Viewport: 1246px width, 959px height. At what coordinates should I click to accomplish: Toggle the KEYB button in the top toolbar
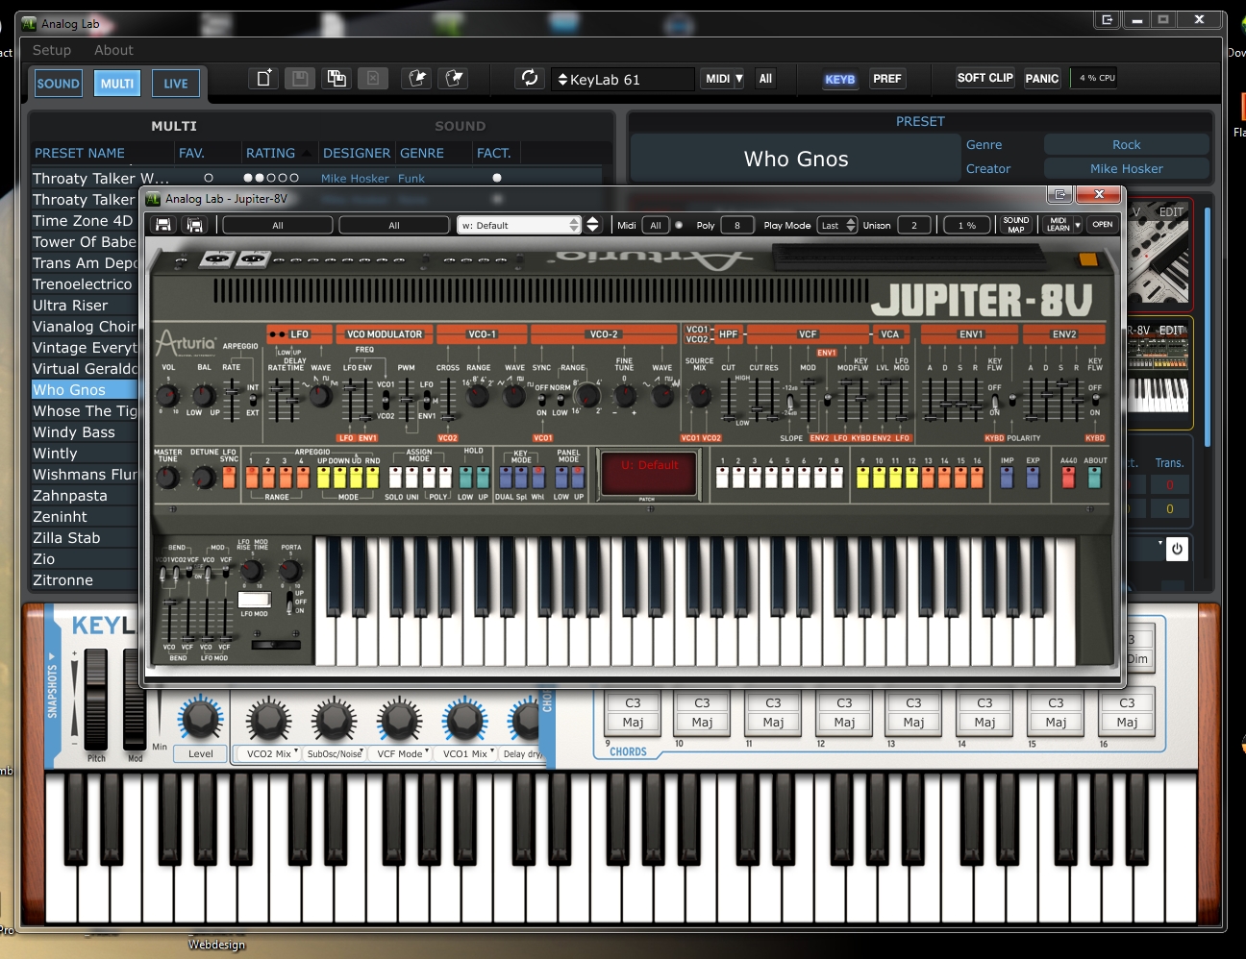(839, 79)
